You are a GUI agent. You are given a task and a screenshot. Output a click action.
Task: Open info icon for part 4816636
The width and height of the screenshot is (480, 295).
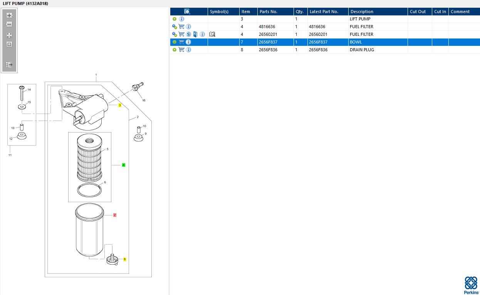pyautogui.click(x=188, y=27)
